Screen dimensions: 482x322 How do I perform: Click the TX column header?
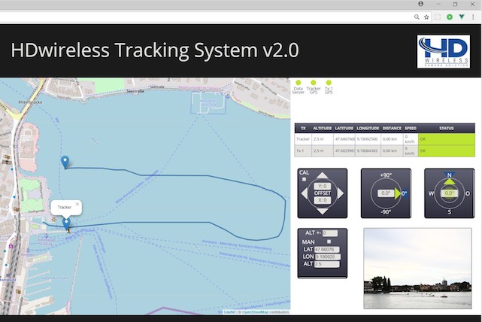(x=303, y=128)
